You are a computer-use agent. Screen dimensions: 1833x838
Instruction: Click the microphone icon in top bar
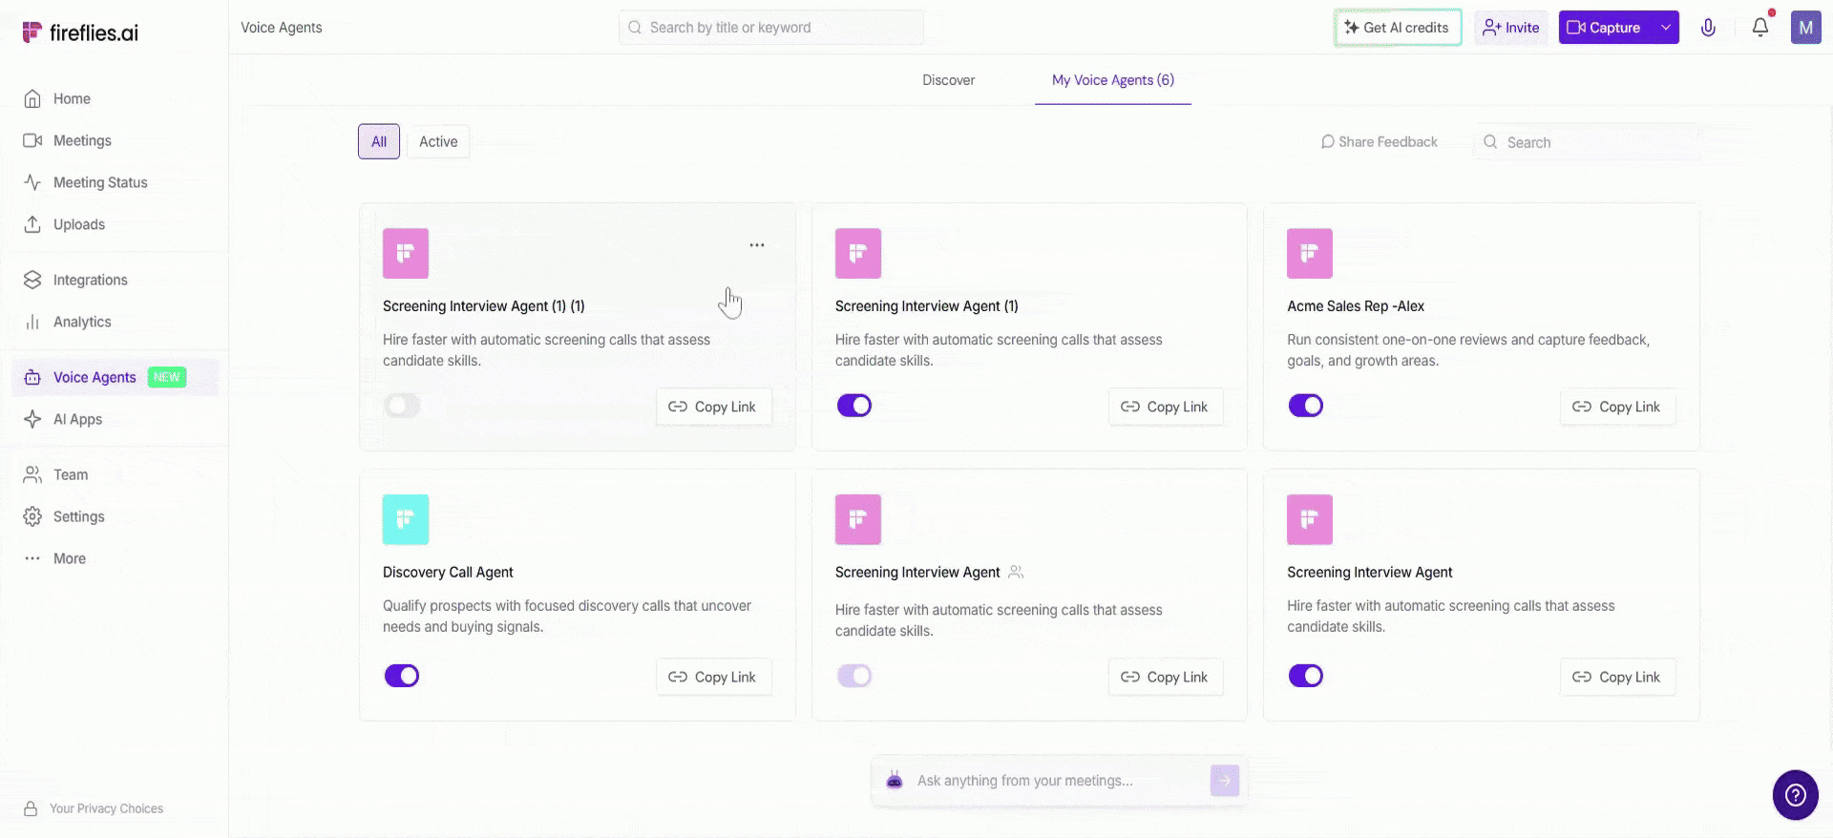coord(1708,28)
